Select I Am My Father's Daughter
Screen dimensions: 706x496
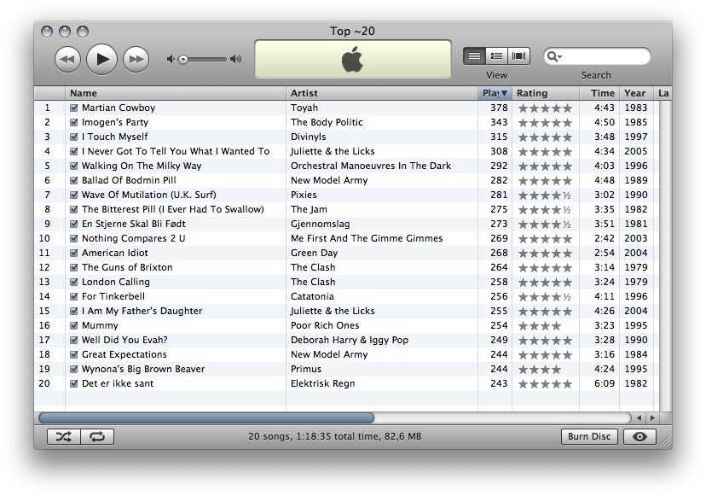tap(142, 311)
